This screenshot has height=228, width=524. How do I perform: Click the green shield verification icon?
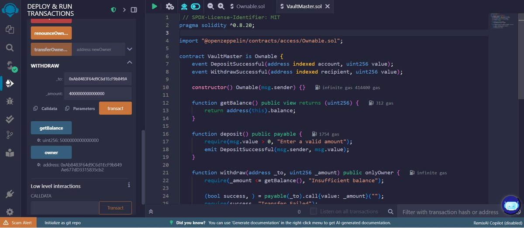114,10
